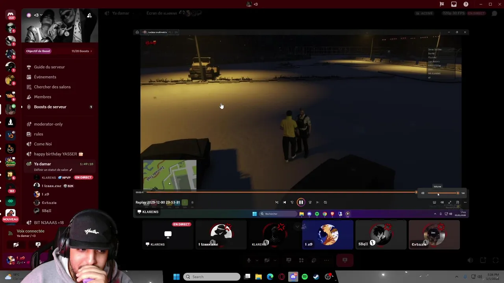Click Définir un statut de salon
This screenshot has width=504, height=283.
53,170
